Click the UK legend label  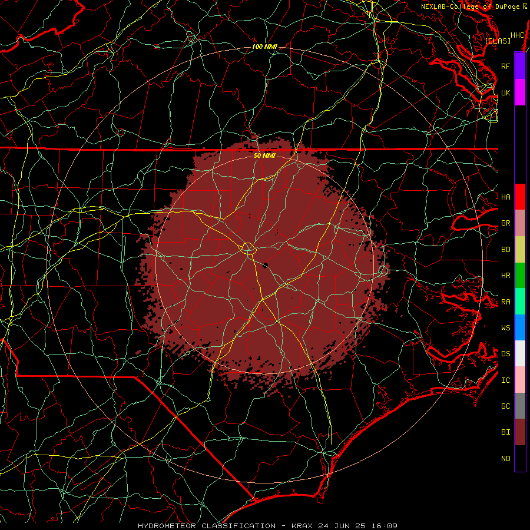click(506, 92)
